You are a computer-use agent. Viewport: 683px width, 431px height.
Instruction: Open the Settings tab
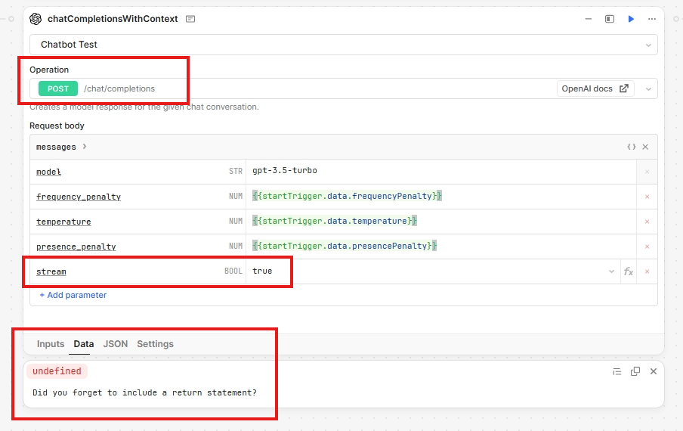click(x=155, y=344)
